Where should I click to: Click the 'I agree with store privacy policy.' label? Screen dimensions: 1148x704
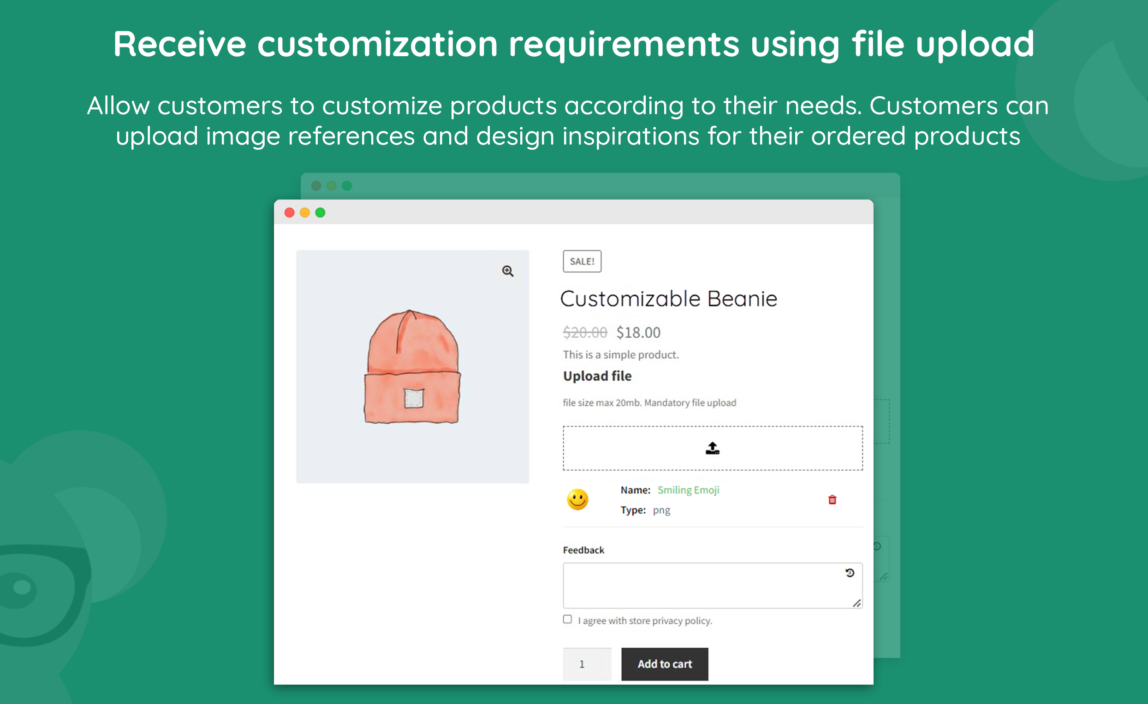click(x=645, y=621)
